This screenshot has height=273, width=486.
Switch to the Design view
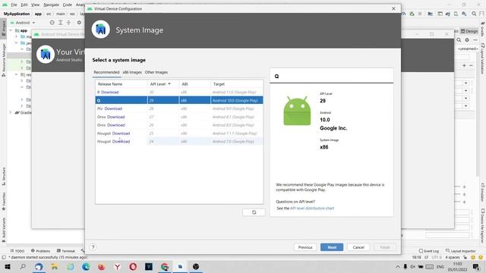coord(469,31)
